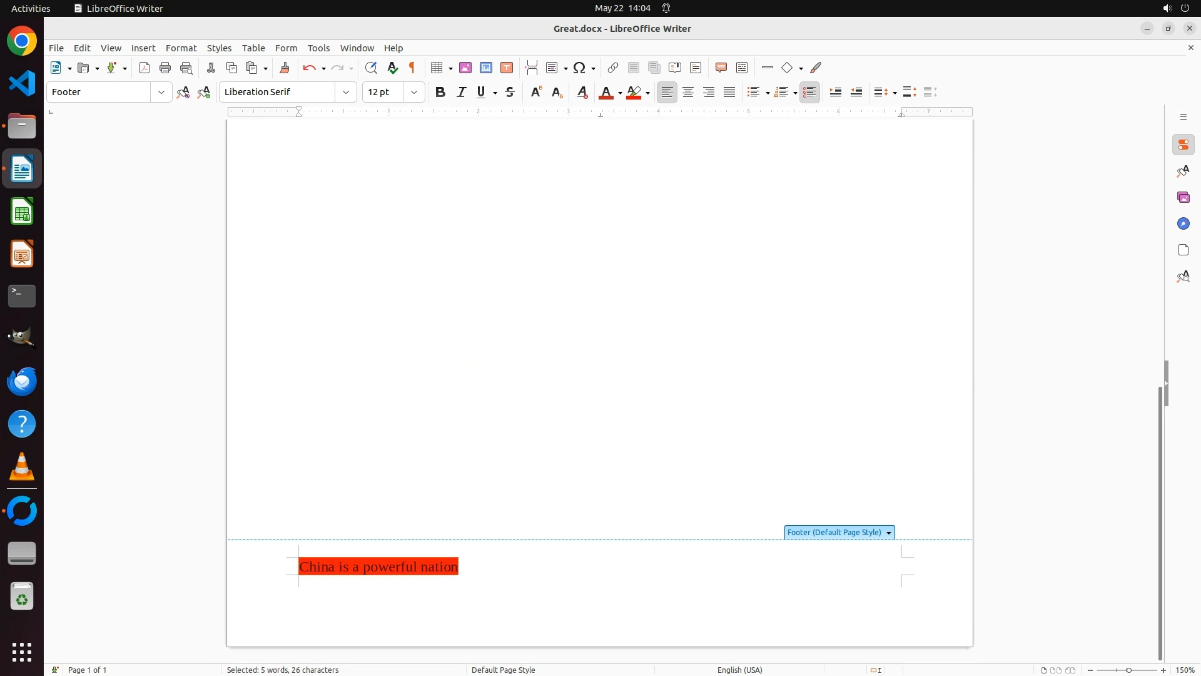Expand the Footer (Default Page Style) menu
Viewport: 1201px width, 676px height.
[x=889, y=533]
